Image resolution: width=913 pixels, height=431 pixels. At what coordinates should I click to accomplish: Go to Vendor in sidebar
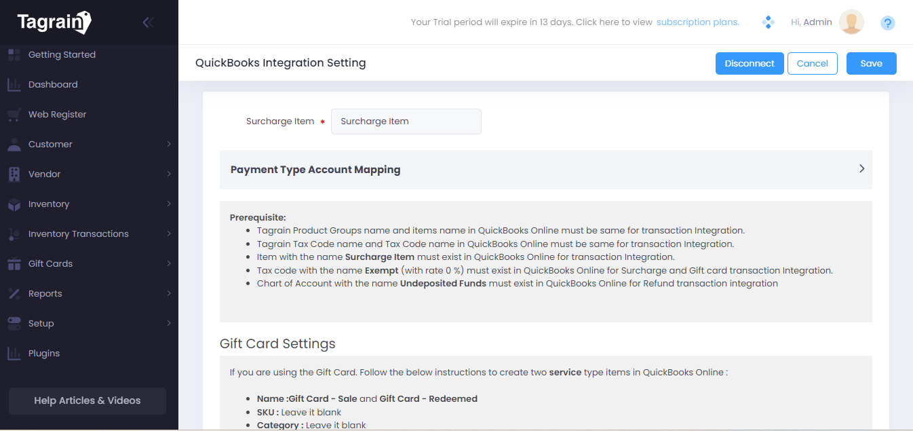[44, 174]
